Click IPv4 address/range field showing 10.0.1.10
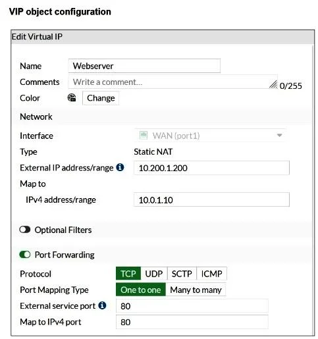The height and width of the screenshot is (339, 318). (211, 199)
